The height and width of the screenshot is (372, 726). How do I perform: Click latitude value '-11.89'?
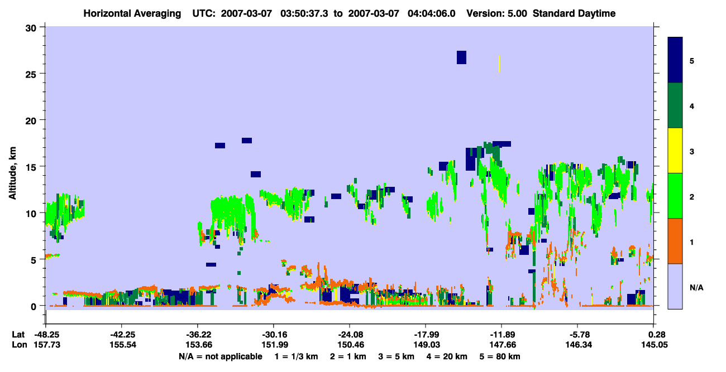pos(501,335)
